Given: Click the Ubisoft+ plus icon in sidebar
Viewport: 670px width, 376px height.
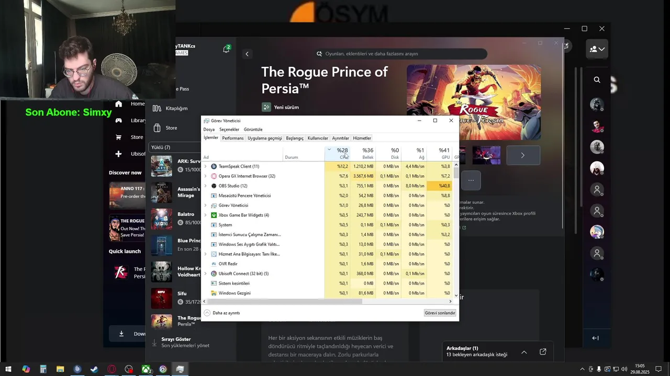Looking at the screenshot, I should (x=119, y=154).
